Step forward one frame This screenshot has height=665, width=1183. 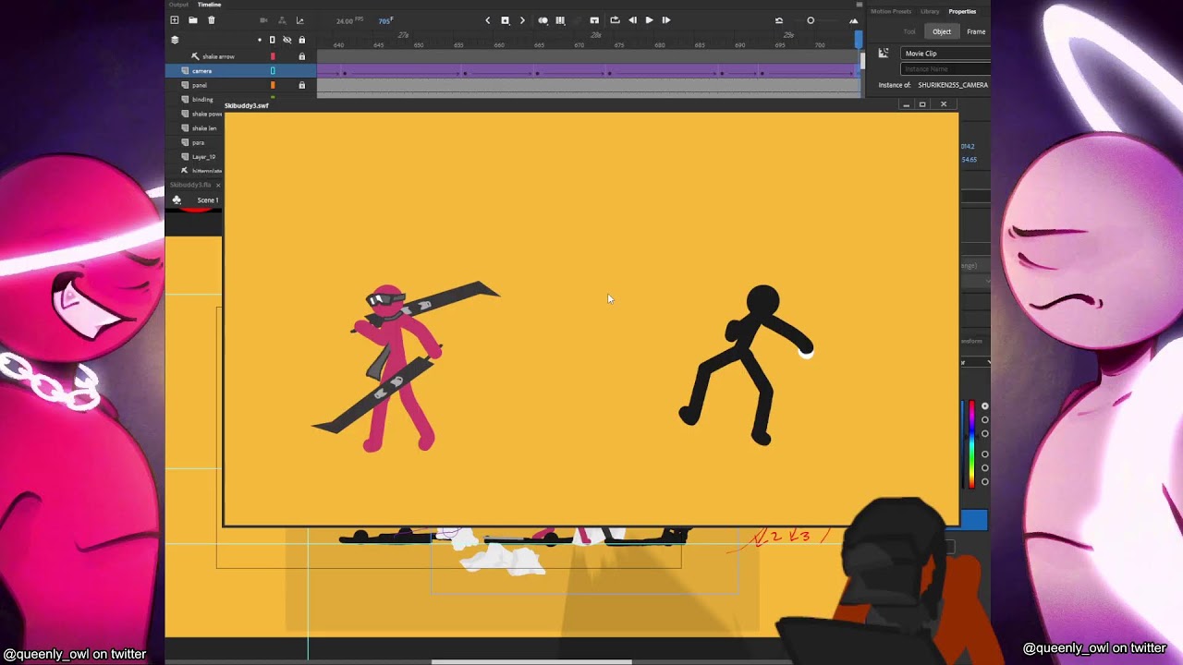665,20
